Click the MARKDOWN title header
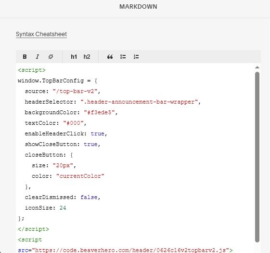 [138, 7]
